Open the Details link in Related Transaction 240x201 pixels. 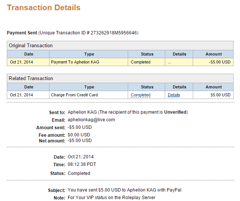tap(174, 95)
